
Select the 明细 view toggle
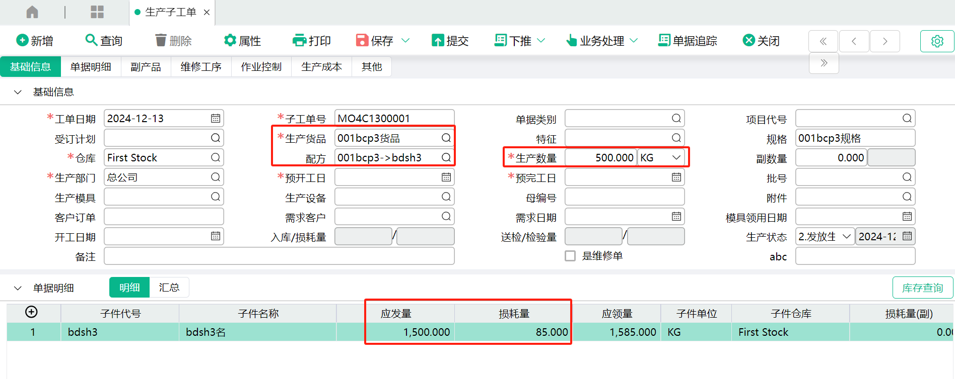pos(129,288)
